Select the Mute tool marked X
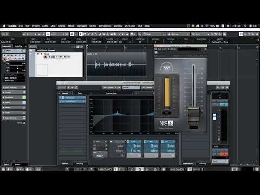 point(104,34)
